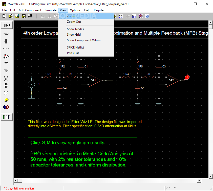Run simulation with the SIM button
213x191 pixels.
[x=7, y=25]
